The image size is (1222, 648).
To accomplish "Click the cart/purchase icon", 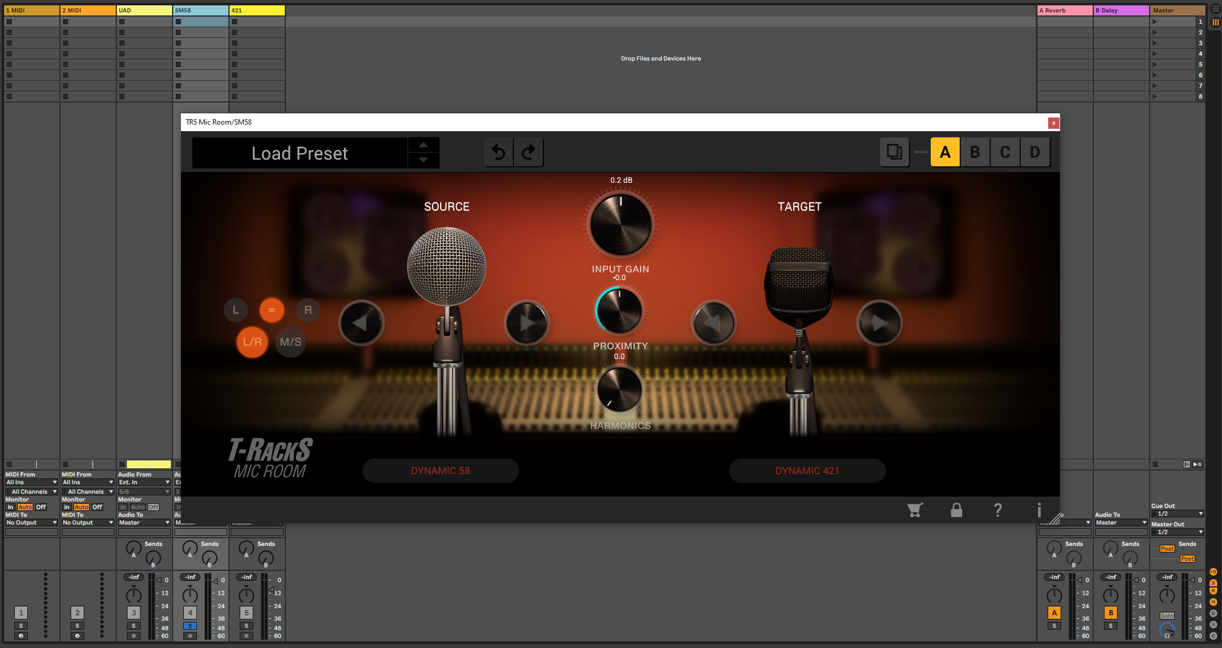I will [915, 510].
